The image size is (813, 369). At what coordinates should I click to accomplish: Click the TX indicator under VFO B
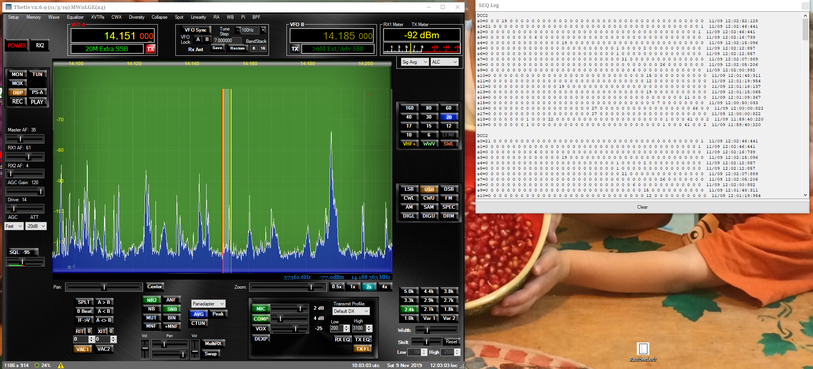[x=295, y=49]
